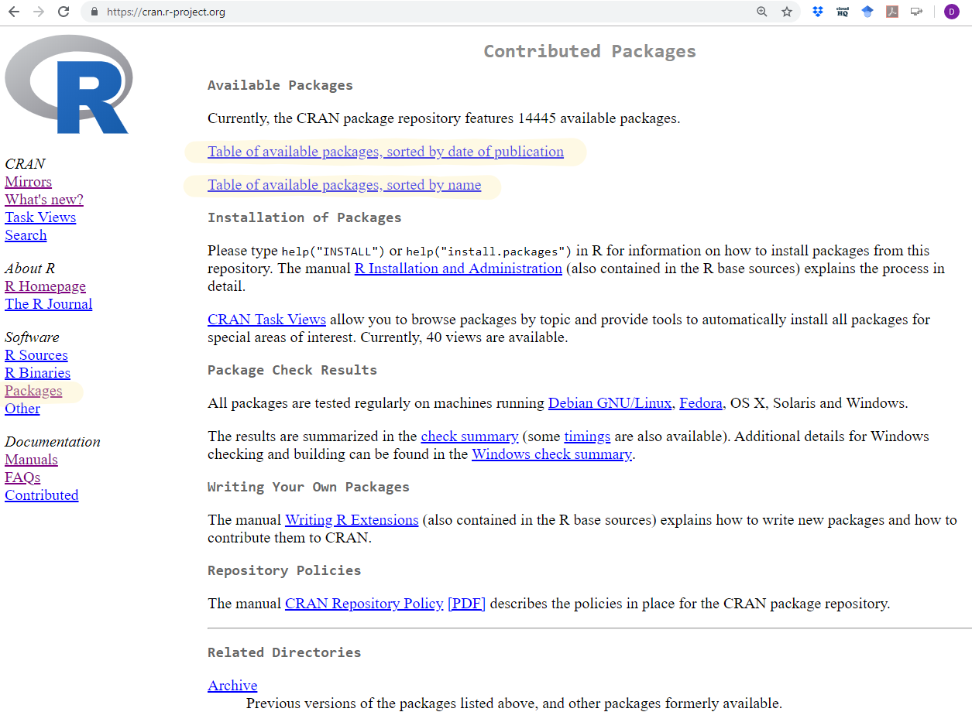This screenshot has height=712, width=972.
Task: Select Packages in the Software section
Action: pyautogui.click(x=33, y=391)
